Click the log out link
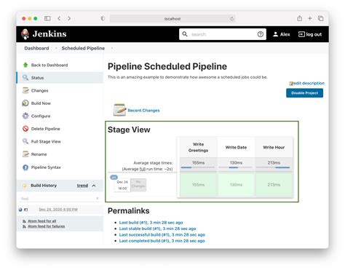This screenshot has width=345, height=270. pyautogui.click(x=310, y=34)
